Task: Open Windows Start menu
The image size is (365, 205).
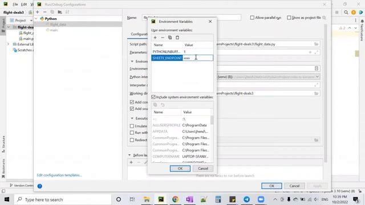Action: [x=6, y=199]
